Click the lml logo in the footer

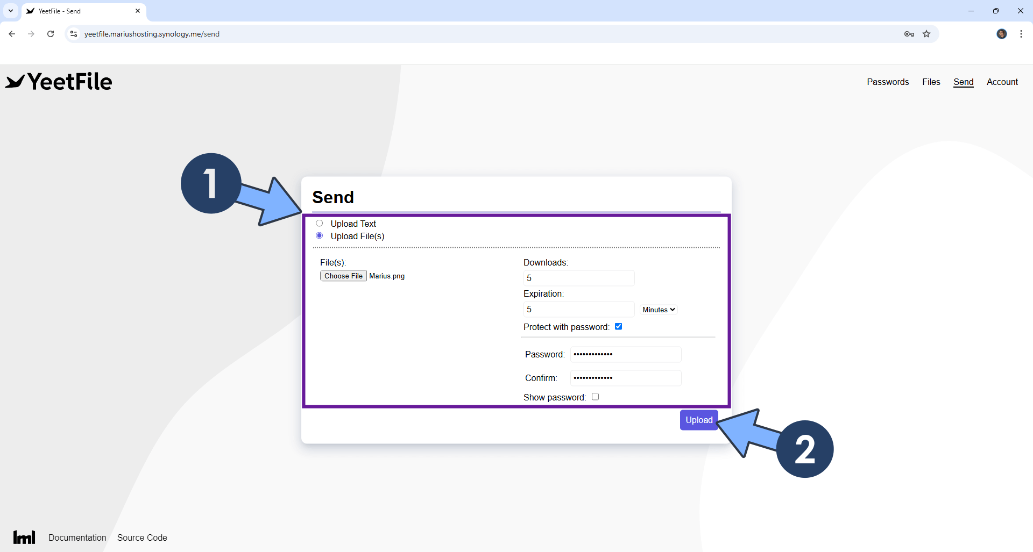[x=24, y=537]
